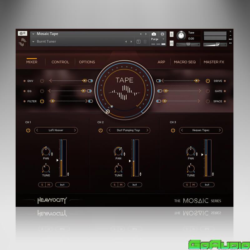This screenshot has height=250, width=250.
Task: Enable the SPACE power button
Action: click(207, 101)
